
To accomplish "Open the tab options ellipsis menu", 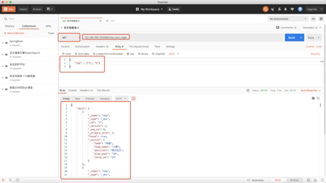I will click(x=113, y=21).
